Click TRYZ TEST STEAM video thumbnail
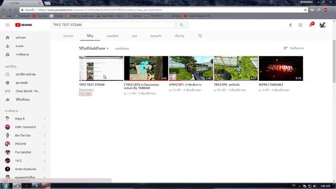The height and width of the screenshot is (189, 336). 101,68
